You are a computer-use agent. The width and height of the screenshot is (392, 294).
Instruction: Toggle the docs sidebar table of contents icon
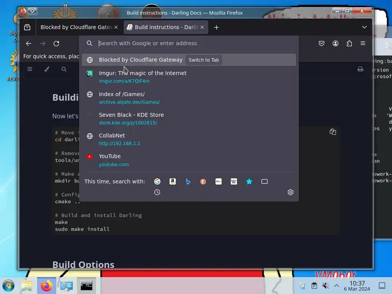(x=30, y=69)
